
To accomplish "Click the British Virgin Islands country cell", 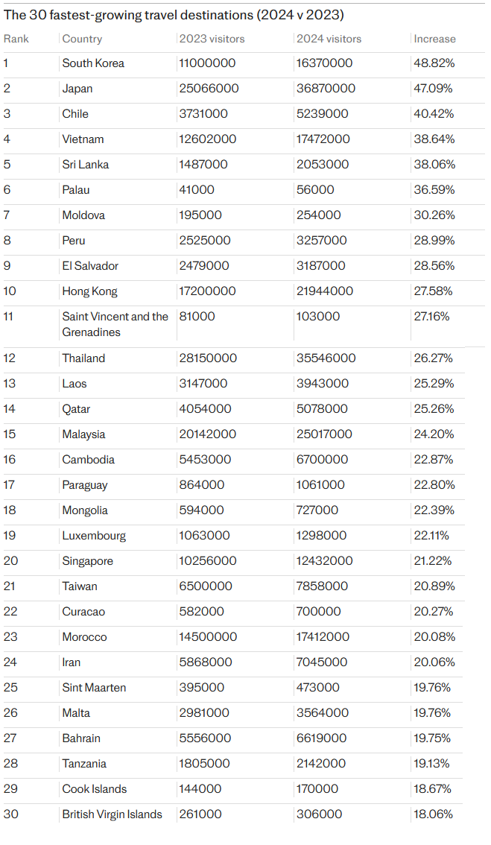I will [x=112, y=814].
